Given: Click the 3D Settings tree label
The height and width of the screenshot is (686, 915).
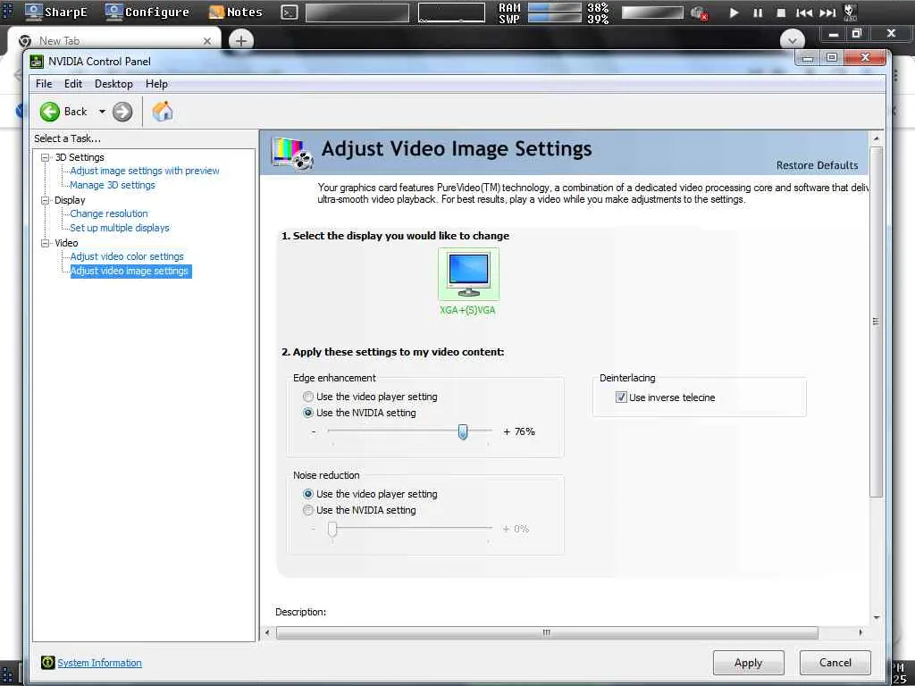Looking at the screenshot, I should pos(80,157).
